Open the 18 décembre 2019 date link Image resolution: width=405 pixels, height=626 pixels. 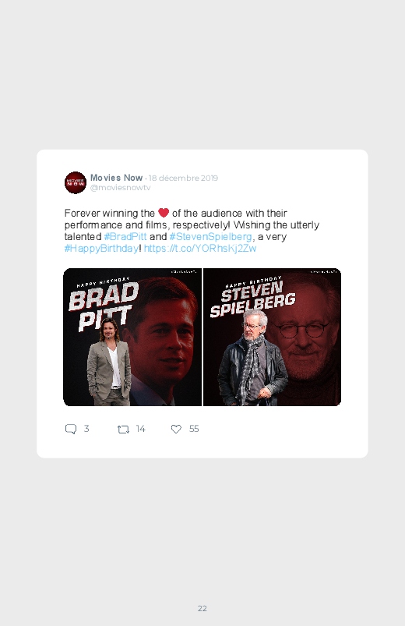[x=183, y=178]
